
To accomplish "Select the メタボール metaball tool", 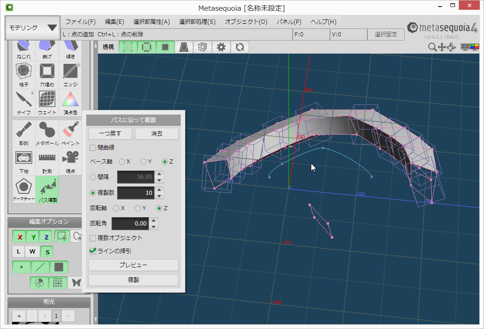I will pos(47,133).
